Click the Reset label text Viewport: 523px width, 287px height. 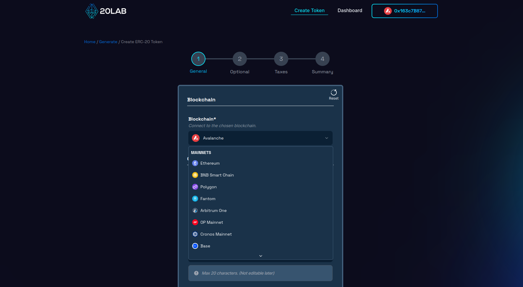click(x=334, y=98)
